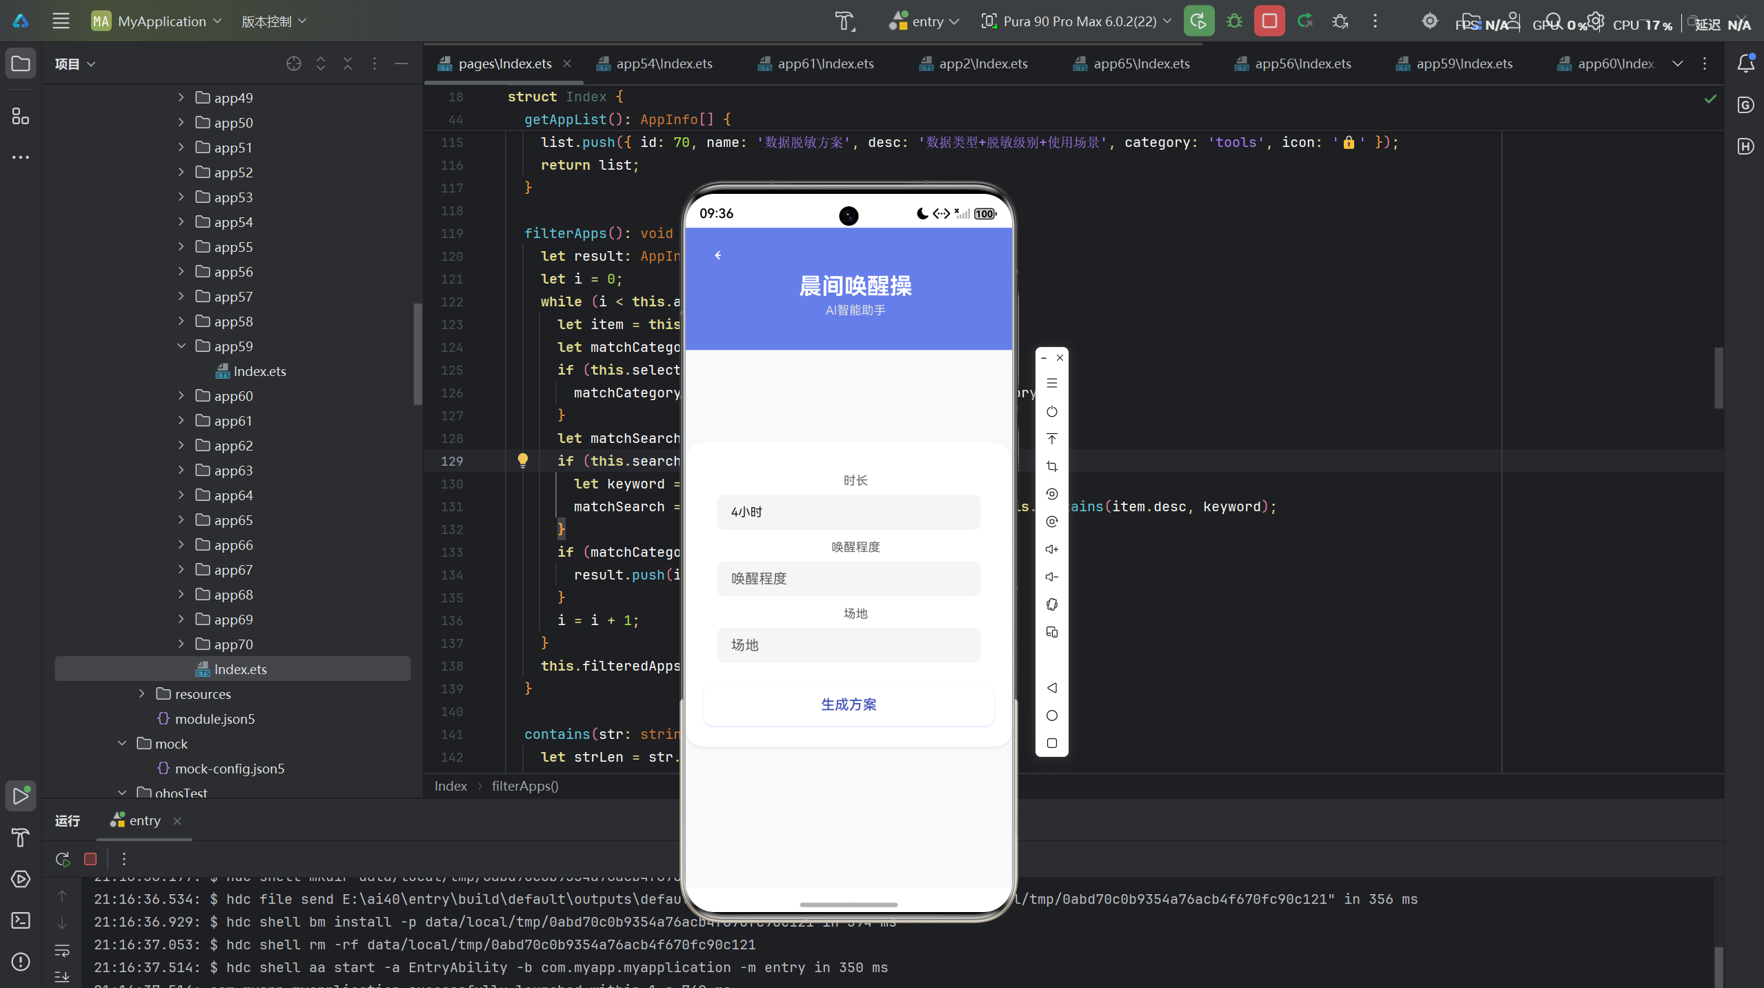Collapse all items in project panel
The height and width of the screenshot is (988, 1764).
point(348,63)
